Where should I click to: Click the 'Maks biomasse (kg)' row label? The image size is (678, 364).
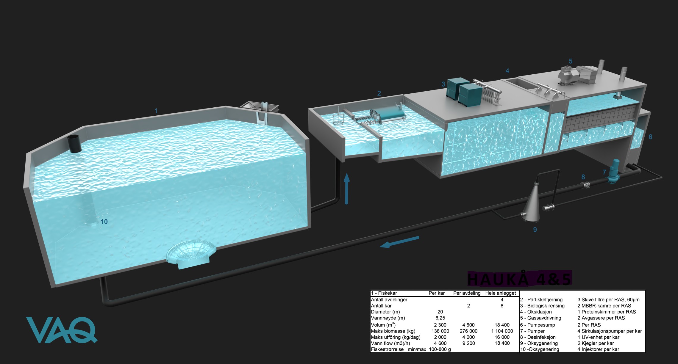393,331
